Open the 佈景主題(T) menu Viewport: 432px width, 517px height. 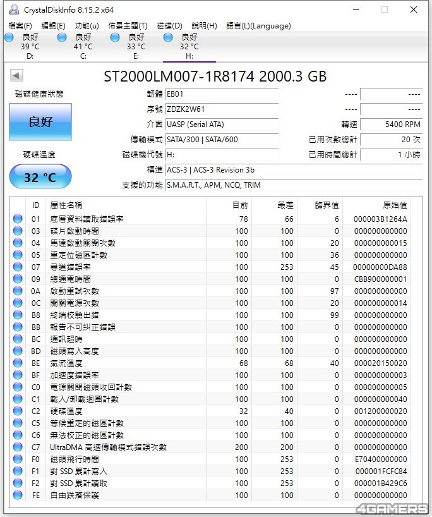(128, 26)
